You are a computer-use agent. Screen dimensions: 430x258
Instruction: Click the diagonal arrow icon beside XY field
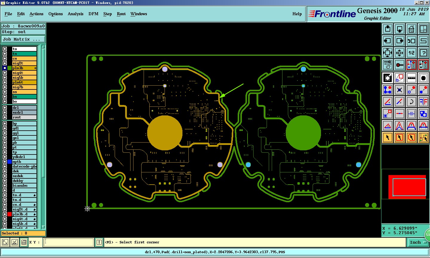tap(5, 242)
